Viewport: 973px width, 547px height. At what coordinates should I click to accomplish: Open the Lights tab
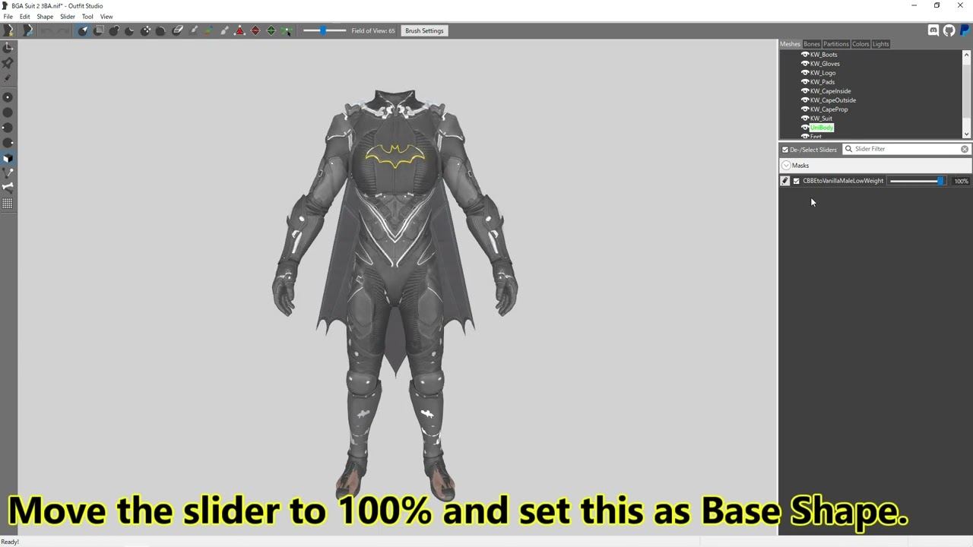pos(880,44)
